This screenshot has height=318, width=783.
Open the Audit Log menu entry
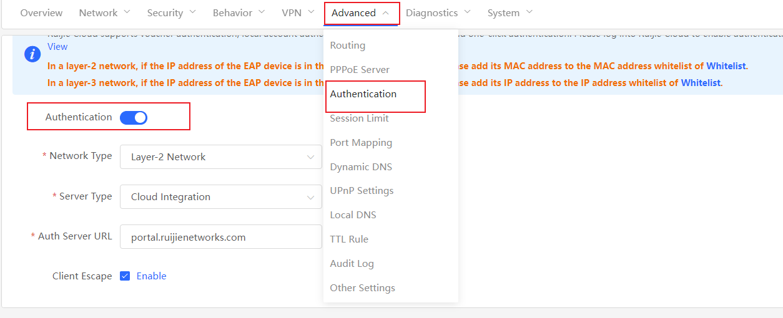(352, 264)
